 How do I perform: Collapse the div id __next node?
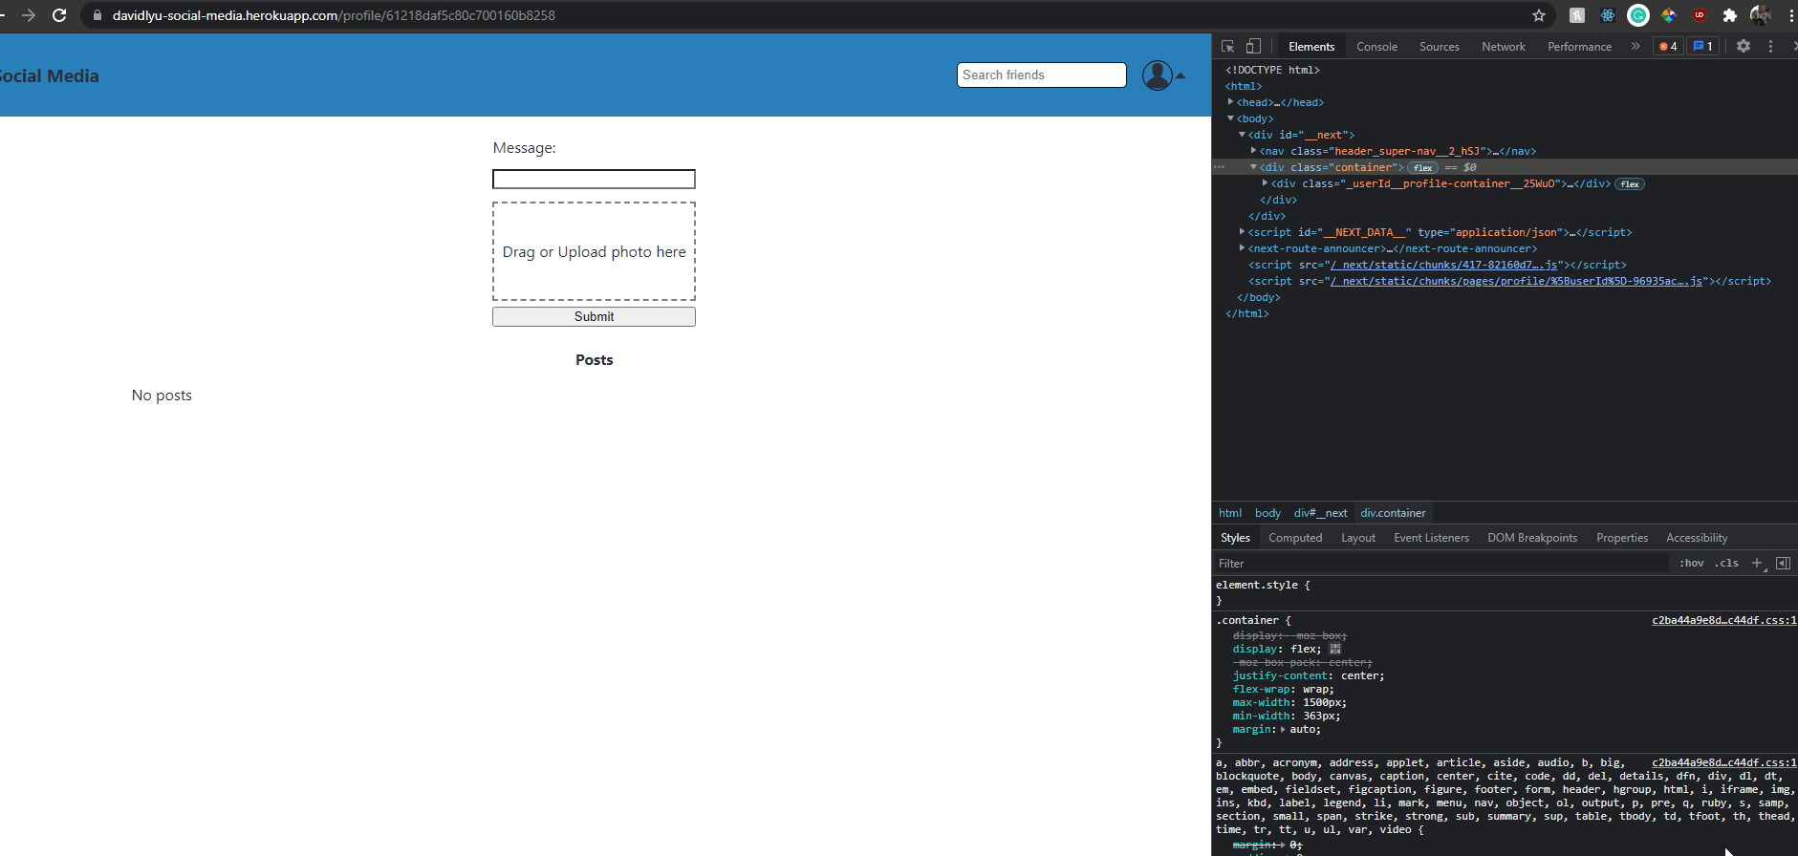[1243, 135]
